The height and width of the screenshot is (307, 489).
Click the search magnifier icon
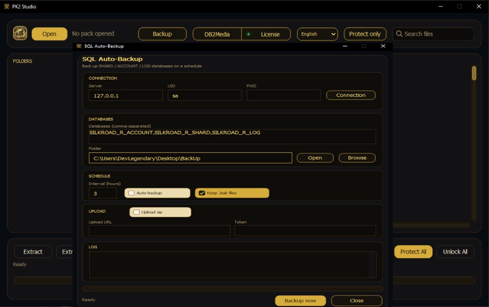(399, 34)
